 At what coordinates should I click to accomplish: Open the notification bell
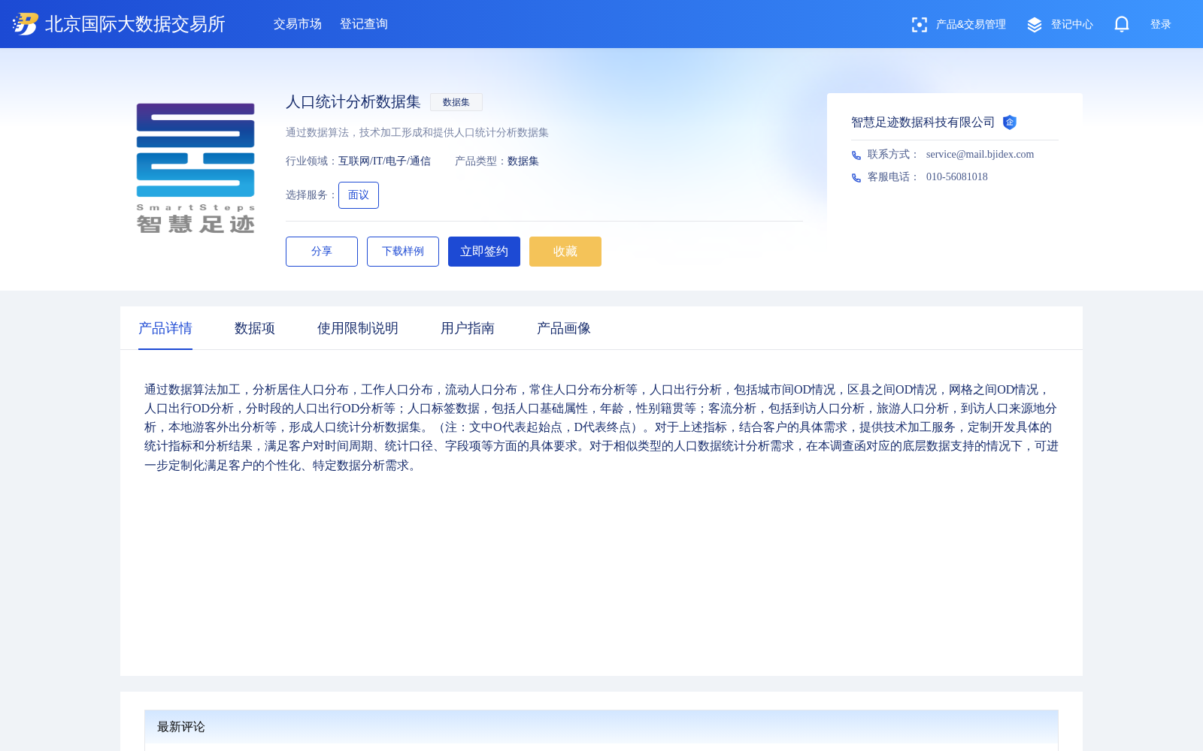[1122, 24]
